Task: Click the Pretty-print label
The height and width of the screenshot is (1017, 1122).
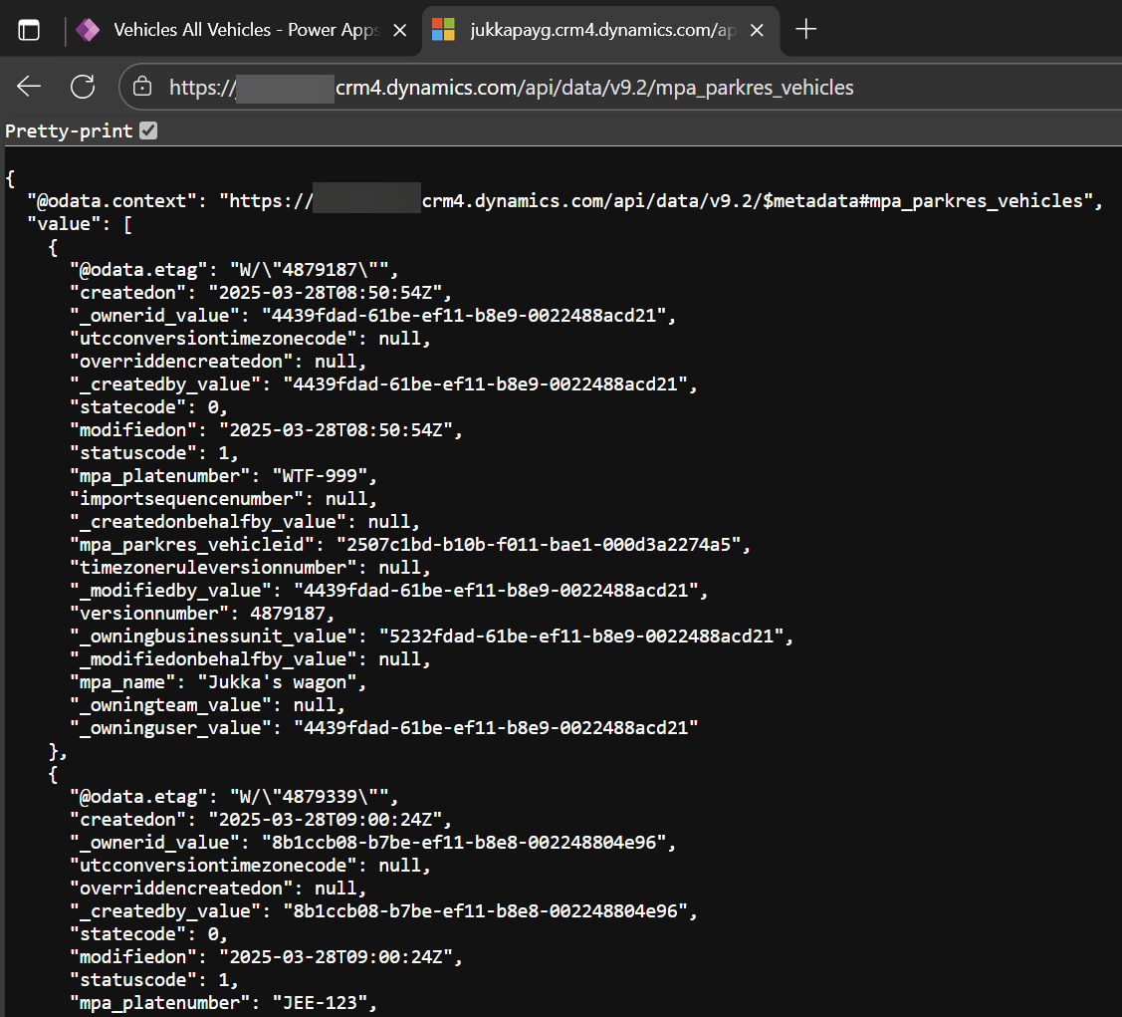Action: (x=69, y=130)
